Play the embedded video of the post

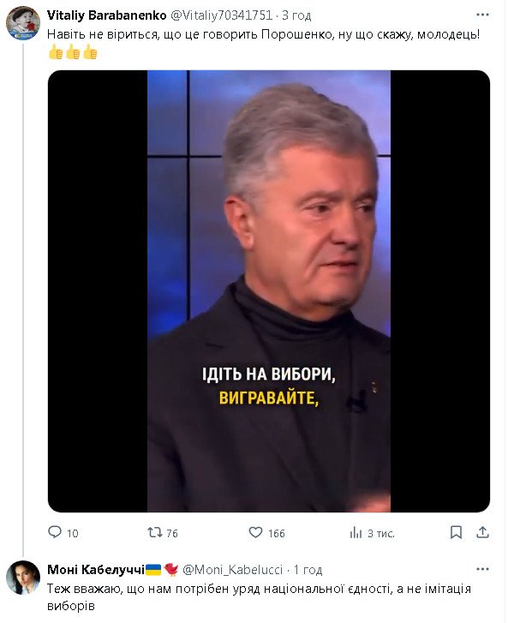268,291
